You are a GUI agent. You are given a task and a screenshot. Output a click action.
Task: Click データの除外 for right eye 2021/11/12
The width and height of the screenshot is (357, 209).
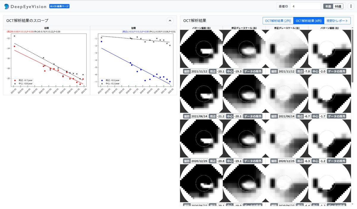(253, 71)
